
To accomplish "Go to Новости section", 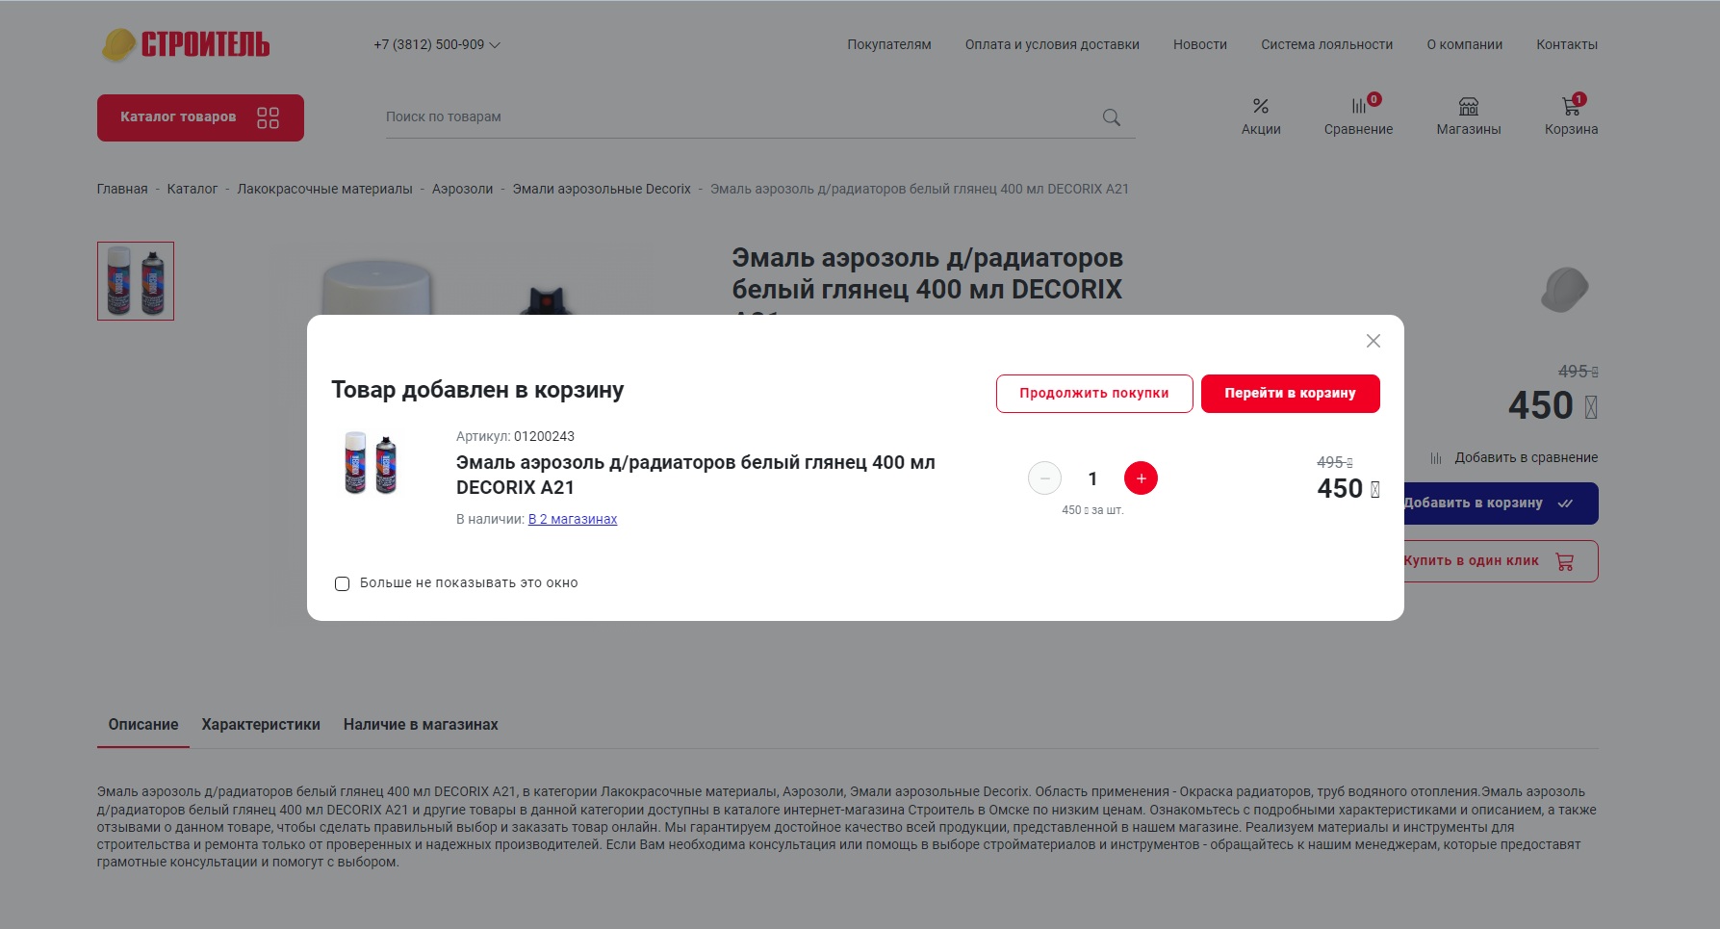I will (1199, 44).
